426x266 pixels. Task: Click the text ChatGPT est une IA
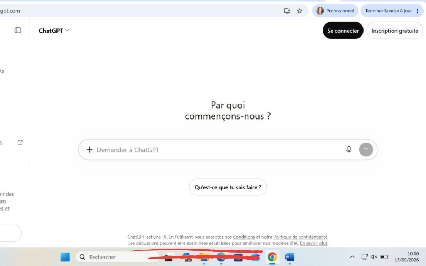tap(147, 237)
